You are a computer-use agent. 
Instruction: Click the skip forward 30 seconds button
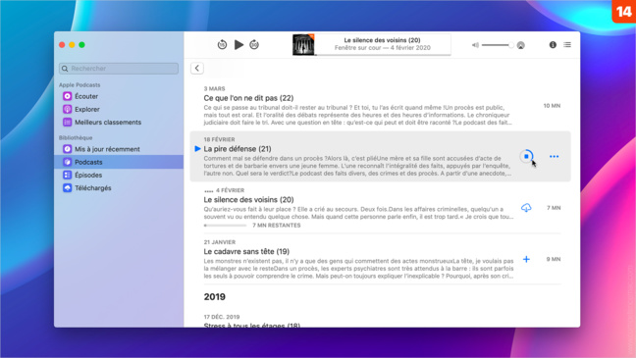(254, 44)
